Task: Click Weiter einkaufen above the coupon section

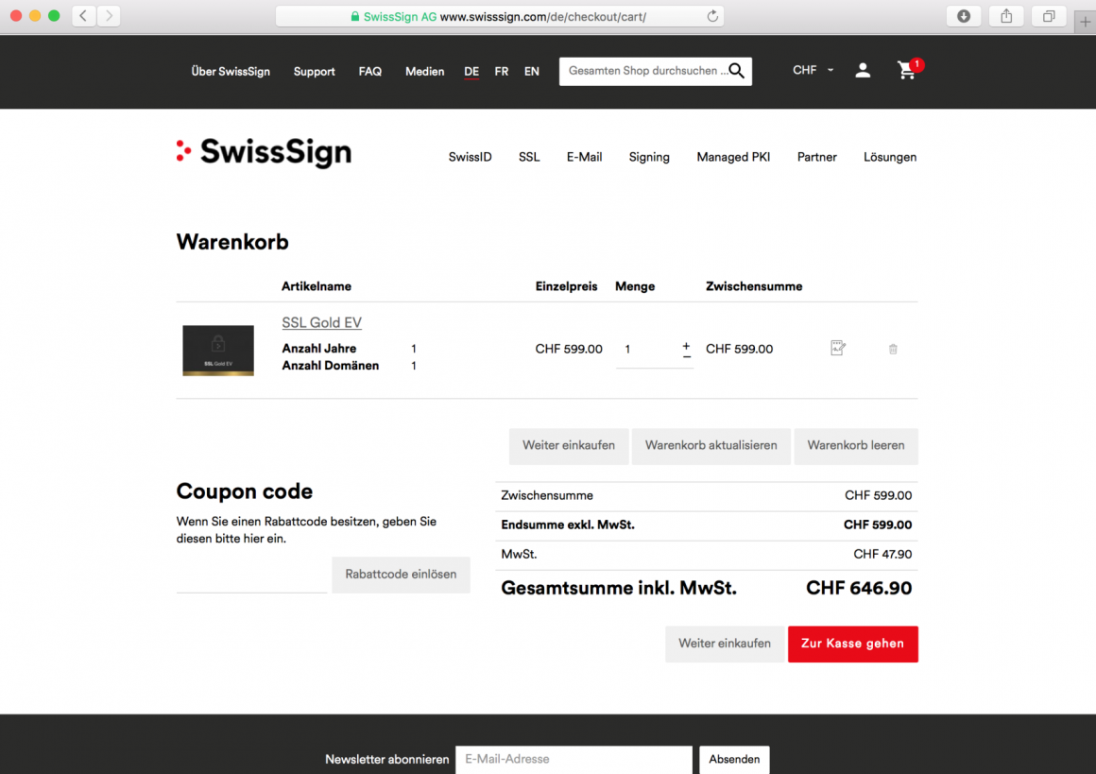Action: (569, 446)
